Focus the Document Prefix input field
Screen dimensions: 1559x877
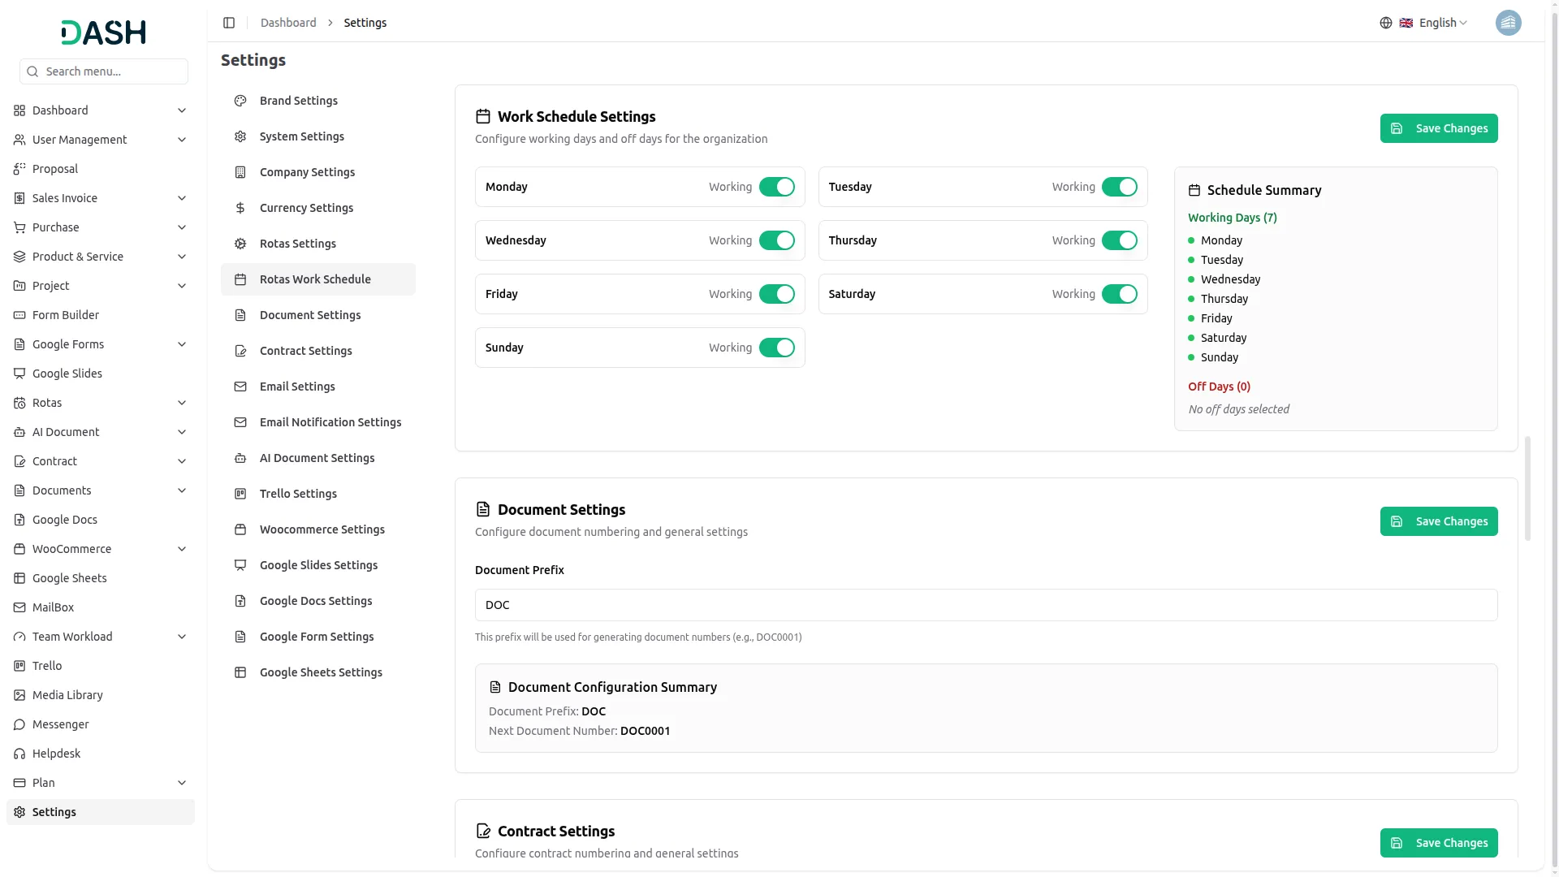point(986,605)
